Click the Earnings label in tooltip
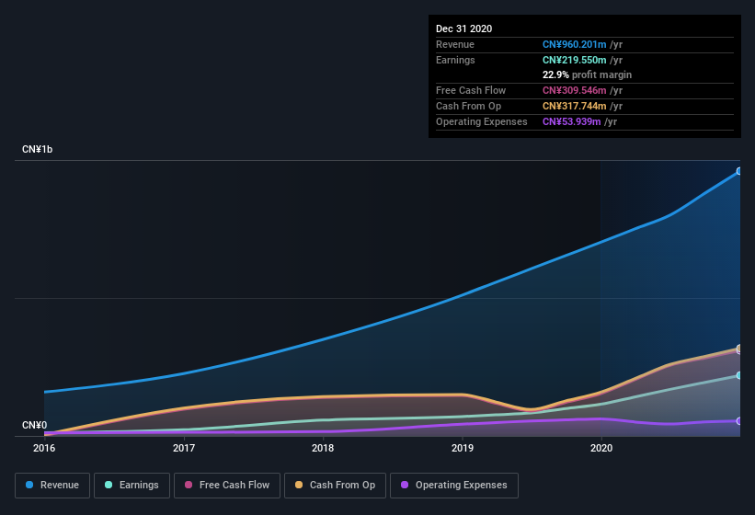 pyautogui.click(x=455, y=60)
